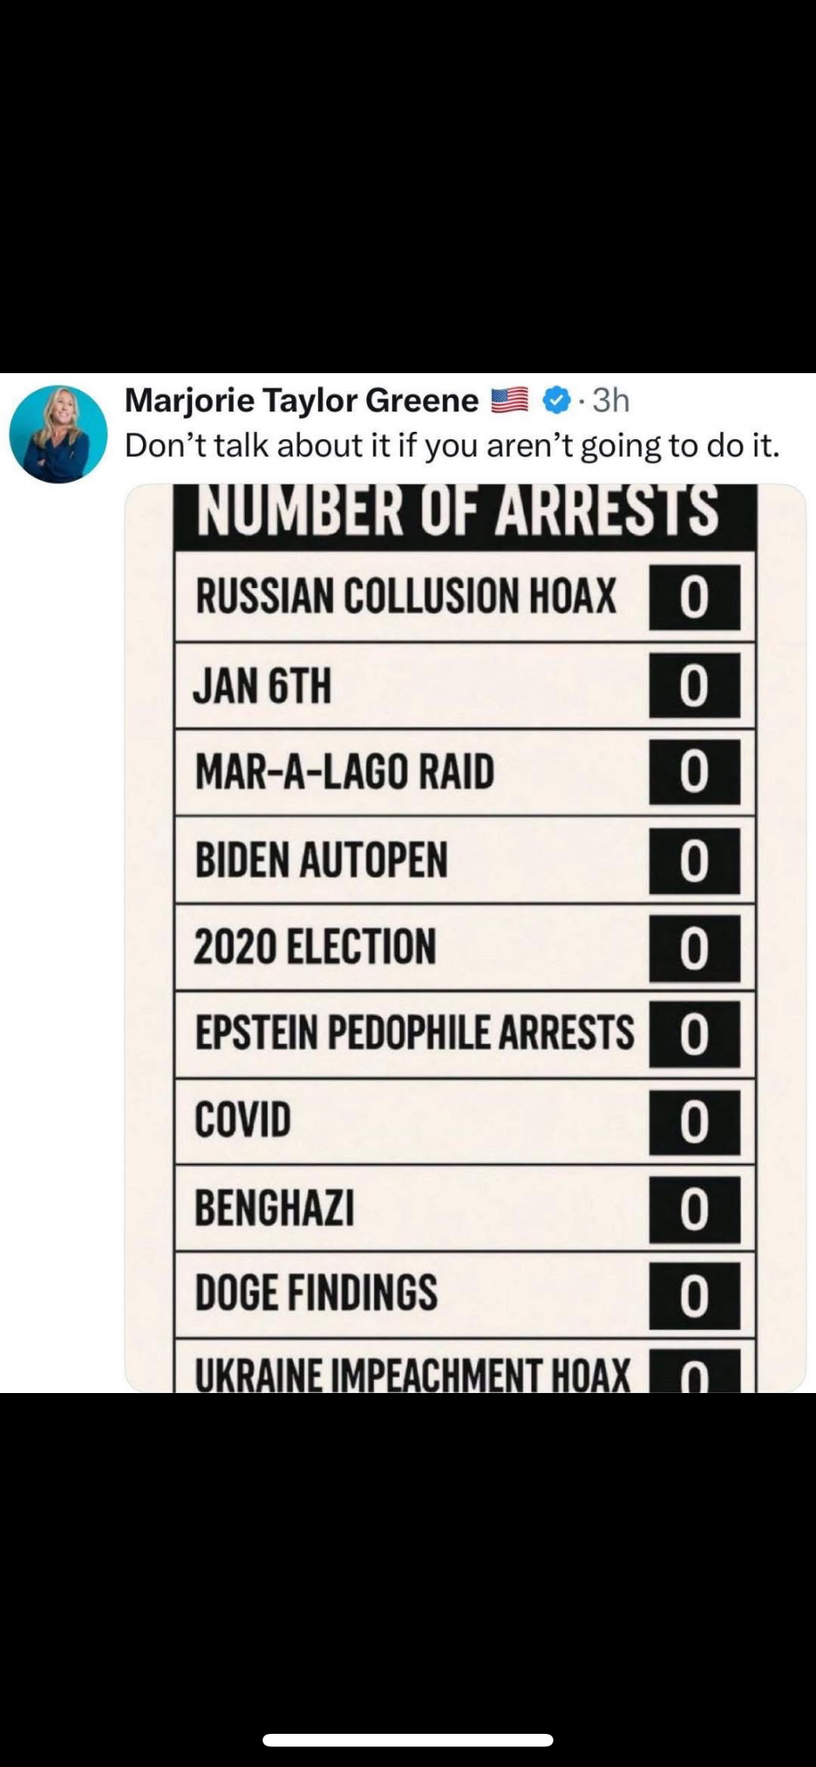
Task: Select the DOGE Findings row label
Action: 316,1293
